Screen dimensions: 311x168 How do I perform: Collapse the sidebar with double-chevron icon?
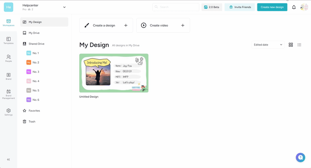9,159
